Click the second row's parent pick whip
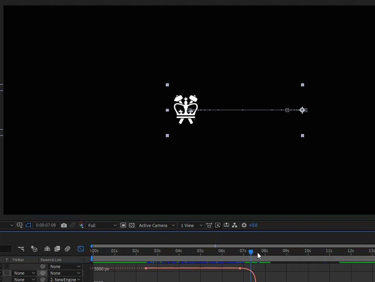Viewport: 375px width, 282px height. 43,273
